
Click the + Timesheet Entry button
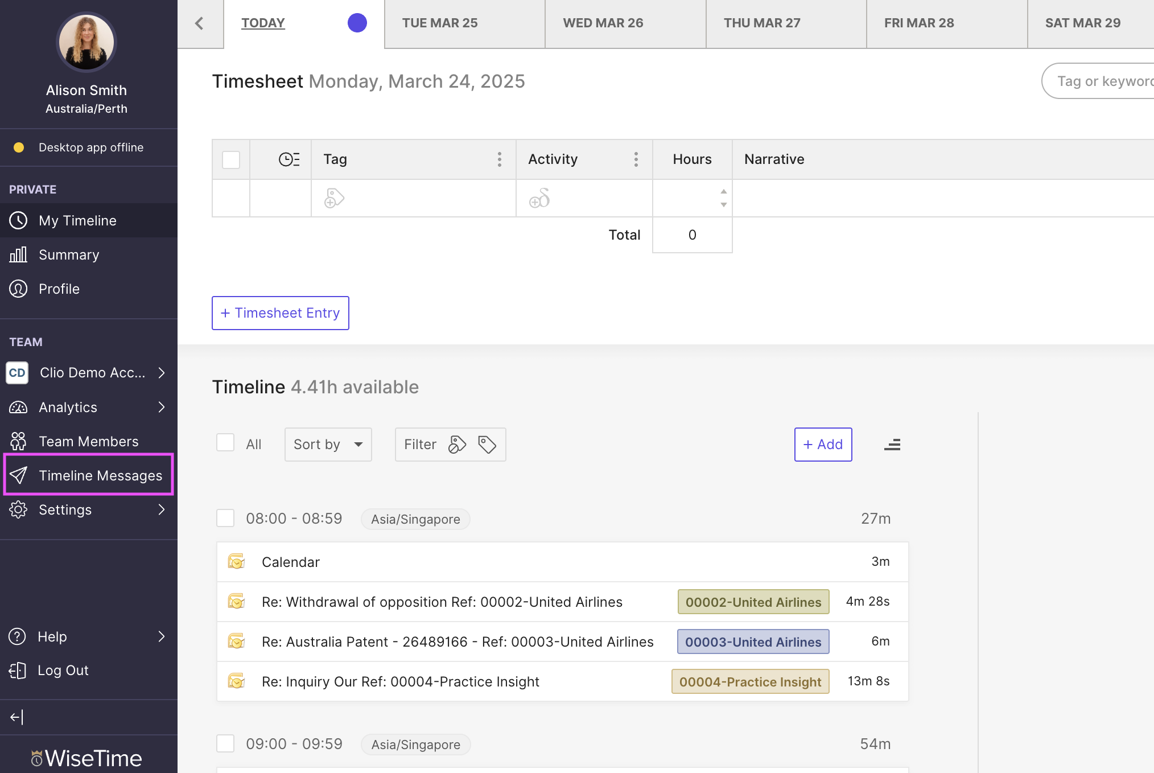coord(281,313)
